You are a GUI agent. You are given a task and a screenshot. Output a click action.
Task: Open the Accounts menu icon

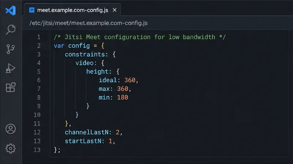[x=11, y=129]
